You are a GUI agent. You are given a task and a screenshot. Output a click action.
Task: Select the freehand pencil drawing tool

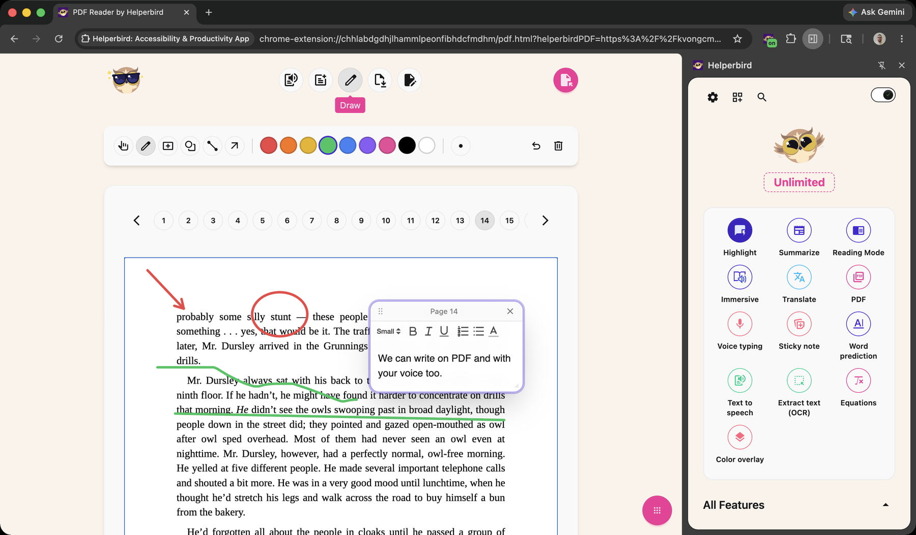pos(146,146)
